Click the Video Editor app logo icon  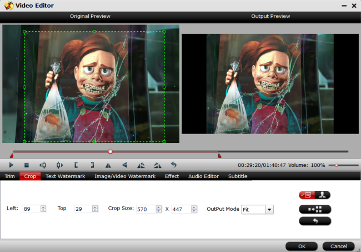point(9,6)
